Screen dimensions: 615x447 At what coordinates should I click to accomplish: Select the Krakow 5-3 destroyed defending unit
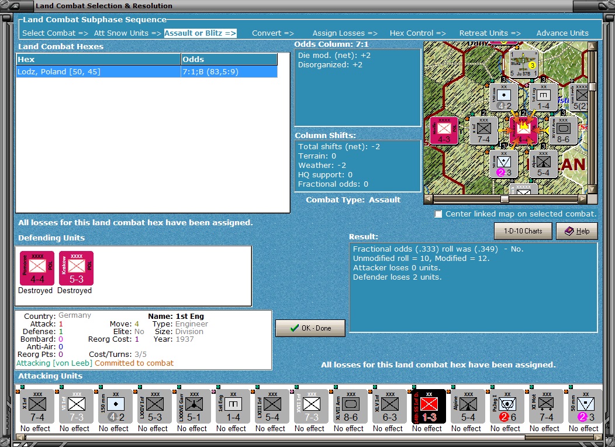click(77, 269)
